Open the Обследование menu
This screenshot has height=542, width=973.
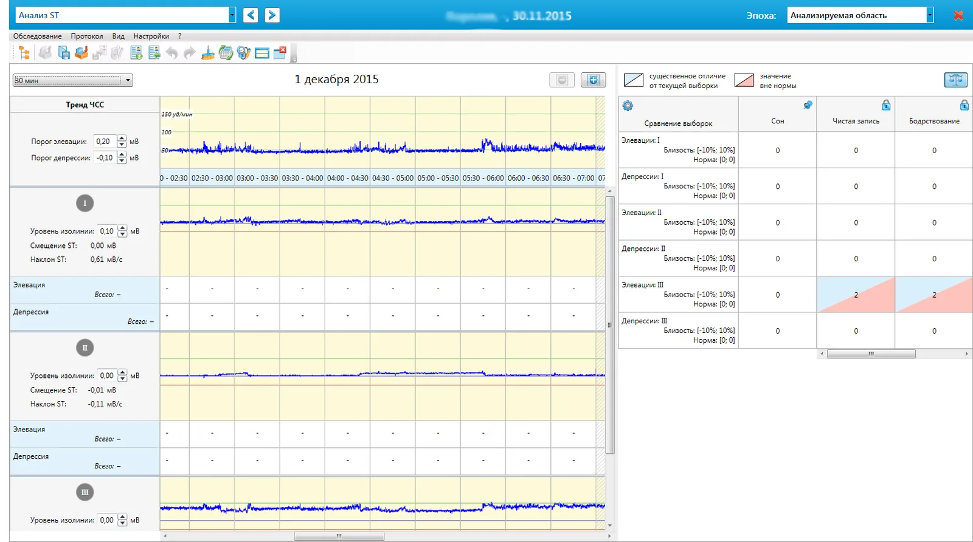[37, 36]
